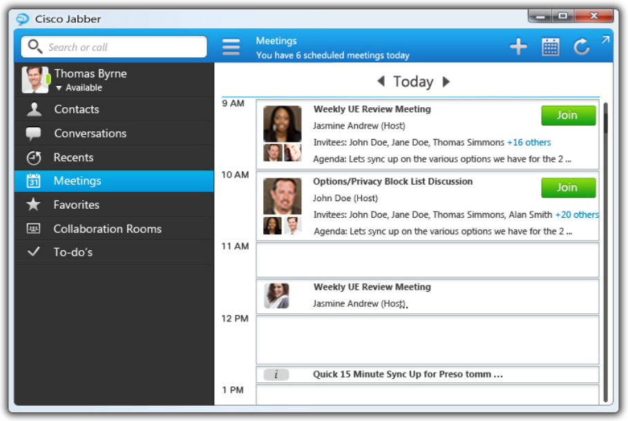The height and width of the screenshot is (421, 628).
Task: Click the empty 12 PM time slot
Action: click(x=428, y=340)
